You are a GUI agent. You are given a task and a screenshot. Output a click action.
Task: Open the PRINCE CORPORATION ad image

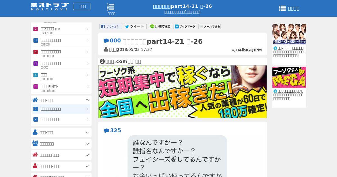[289, 34]
